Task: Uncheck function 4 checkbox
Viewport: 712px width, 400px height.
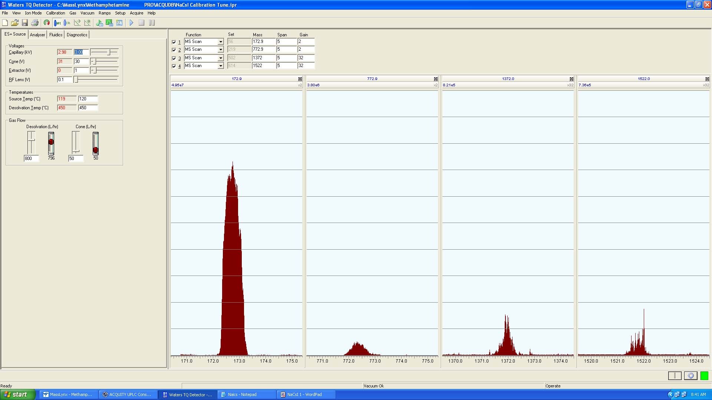Action: click(174, 66)
